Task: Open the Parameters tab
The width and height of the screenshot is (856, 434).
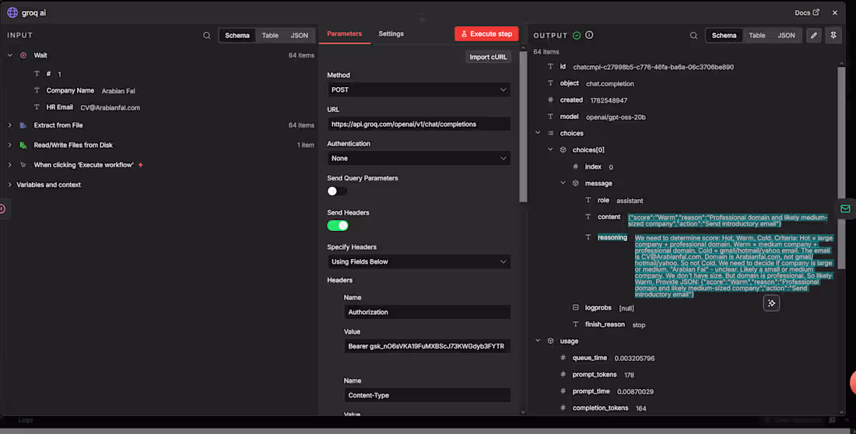Action: point(345,34)
